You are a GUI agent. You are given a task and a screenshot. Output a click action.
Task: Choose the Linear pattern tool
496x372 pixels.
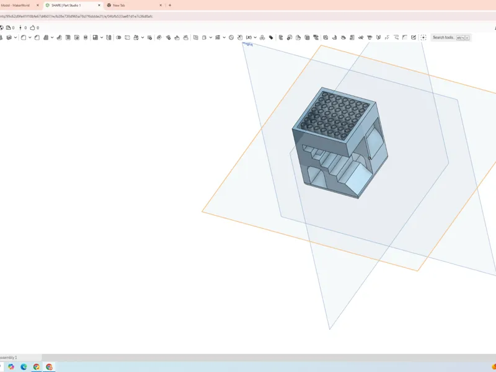coord(95,38)
